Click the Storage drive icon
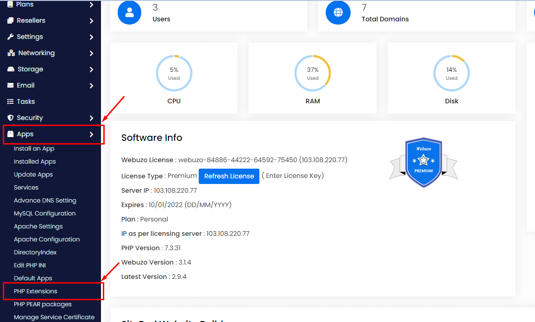Screen dimensions: 535x322 pos(11,69)
